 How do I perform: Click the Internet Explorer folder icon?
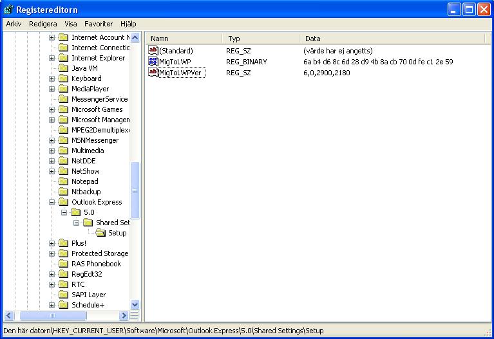click(x=63, y=58)
